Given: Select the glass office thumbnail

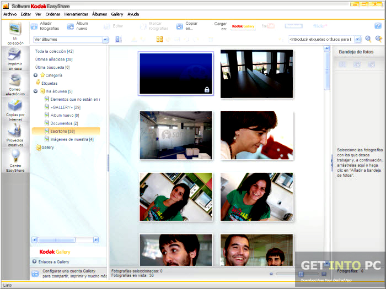Looking at the screenshot, I should [x=176, y=135].
